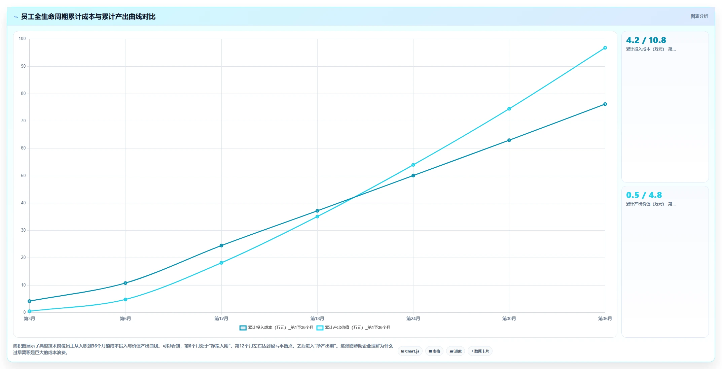Click cost curve point at 第3月
Screen dimensions: 722x369
tap(30, 301)
